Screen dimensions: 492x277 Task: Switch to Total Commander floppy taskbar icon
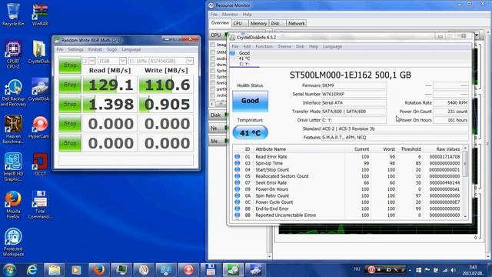(x=211, y=270)
